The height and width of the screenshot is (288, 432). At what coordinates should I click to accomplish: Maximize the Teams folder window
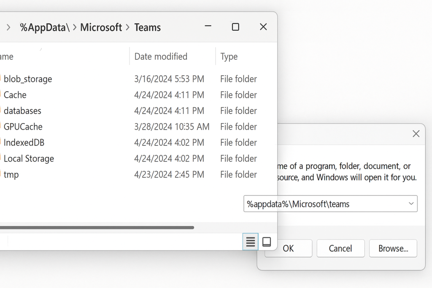235,27
